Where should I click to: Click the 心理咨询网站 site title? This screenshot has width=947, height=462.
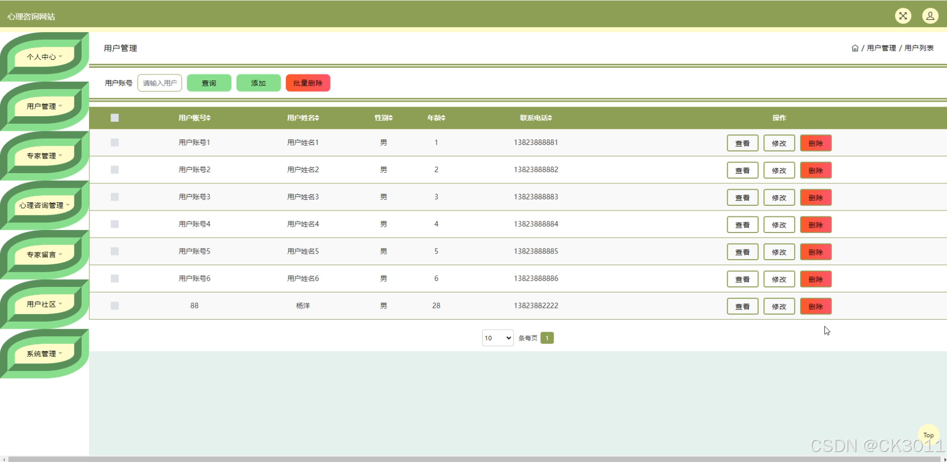31,17
